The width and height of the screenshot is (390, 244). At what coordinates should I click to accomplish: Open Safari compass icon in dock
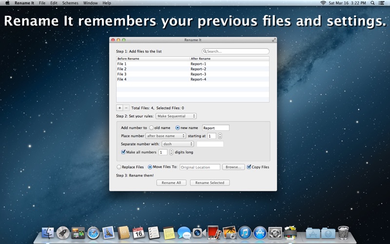click(x=93, y=233)
